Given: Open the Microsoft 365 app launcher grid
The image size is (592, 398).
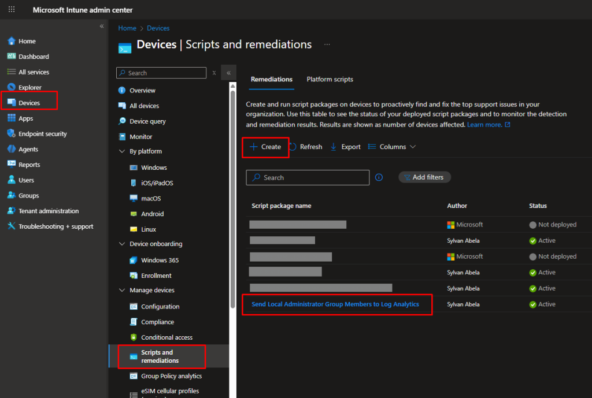Looking at the screenshot, I should tap(11, 9).
